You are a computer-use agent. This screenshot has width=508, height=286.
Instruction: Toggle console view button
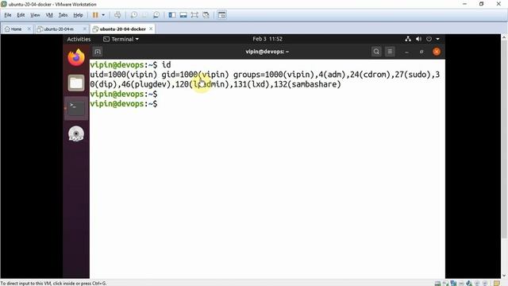tap(222, 15)
